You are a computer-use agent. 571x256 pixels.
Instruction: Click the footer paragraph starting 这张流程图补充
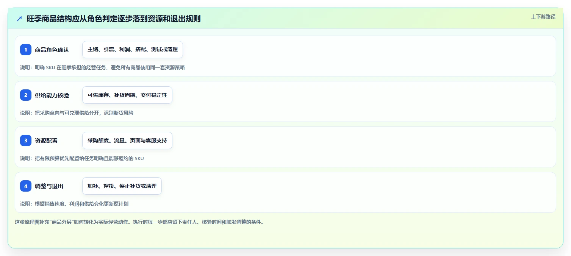139,222
